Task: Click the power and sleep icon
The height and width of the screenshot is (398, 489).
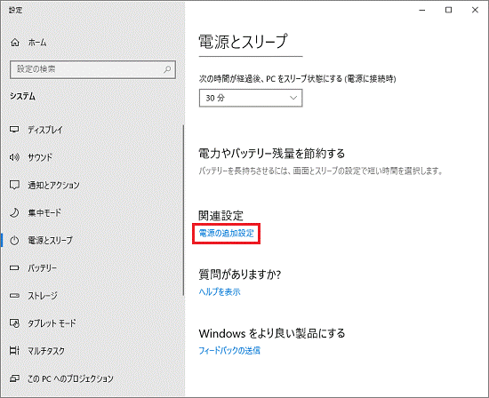Action: tap(14, 240)
